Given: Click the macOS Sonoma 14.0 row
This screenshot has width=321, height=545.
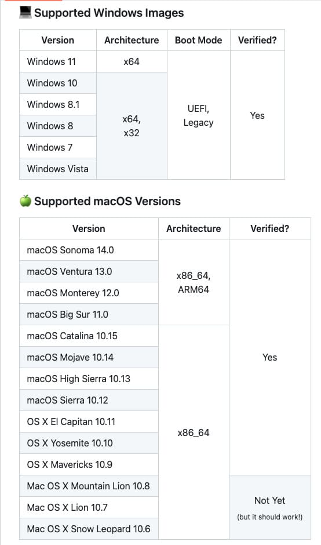Looking at the screenshot, I should coord(89,250).
